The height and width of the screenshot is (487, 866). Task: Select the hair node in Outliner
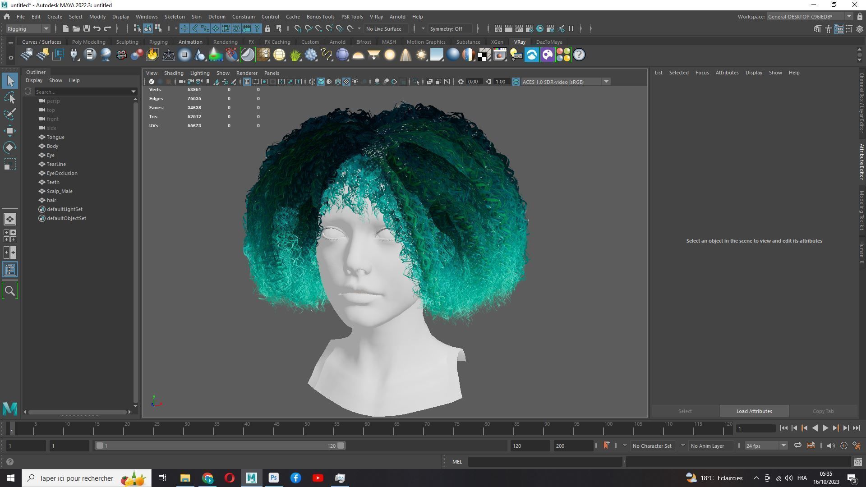51,200
